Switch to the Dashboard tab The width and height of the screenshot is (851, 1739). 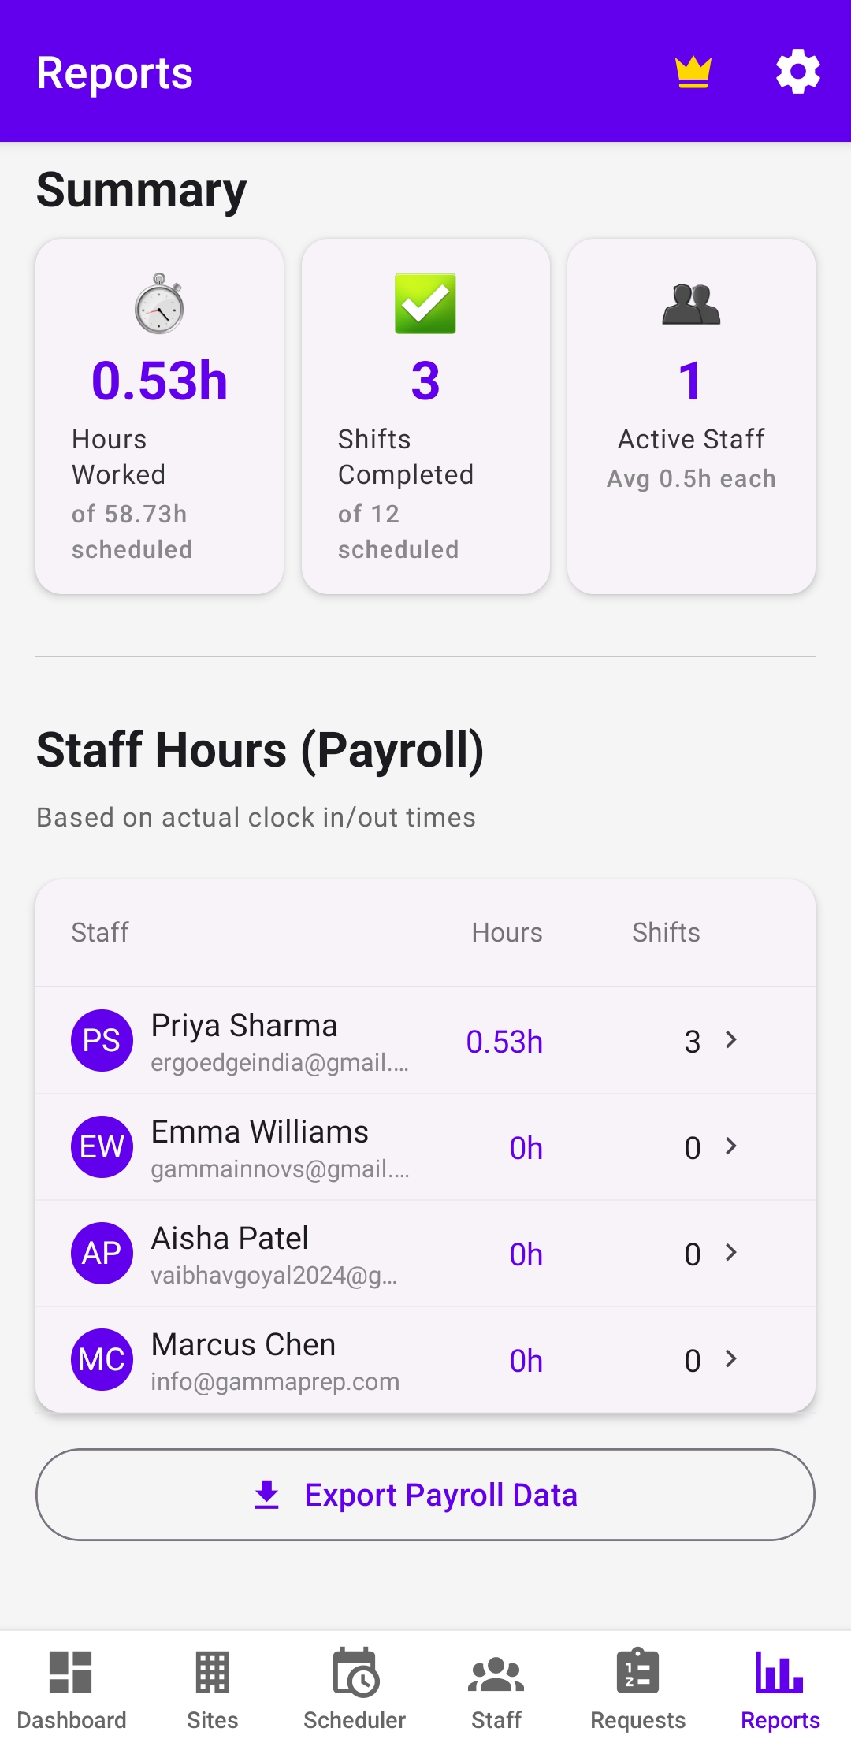point(71,1688)
